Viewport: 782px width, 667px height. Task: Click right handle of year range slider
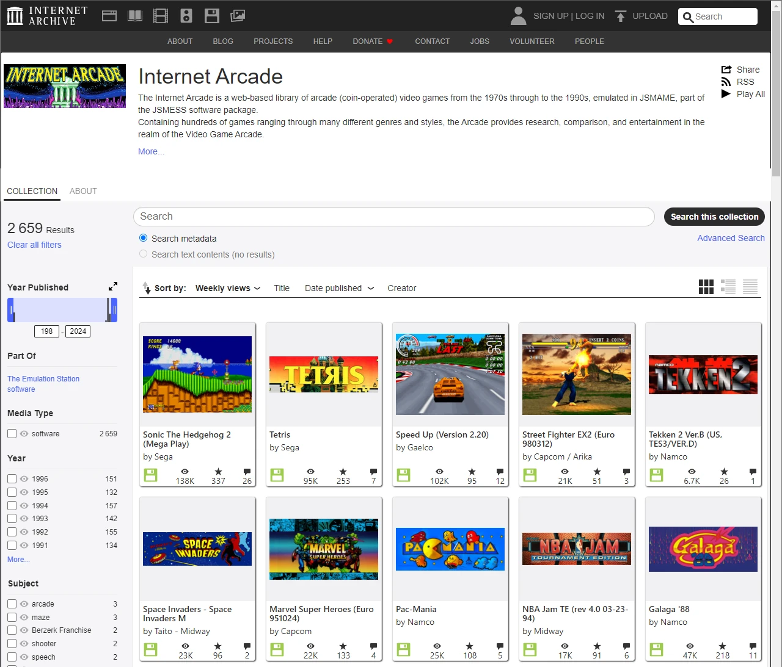pyautogui.click(x=114, y=310)
